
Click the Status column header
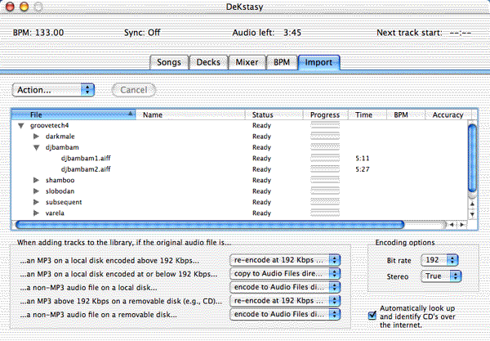274,114
